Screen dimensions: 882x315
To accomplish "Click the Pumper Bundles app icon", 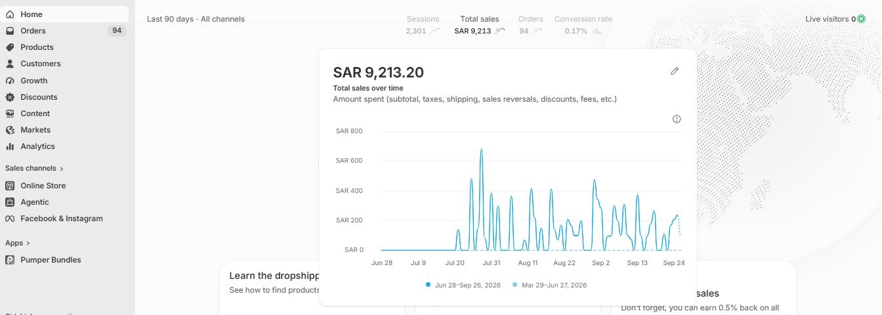I will tap(10, 260).
